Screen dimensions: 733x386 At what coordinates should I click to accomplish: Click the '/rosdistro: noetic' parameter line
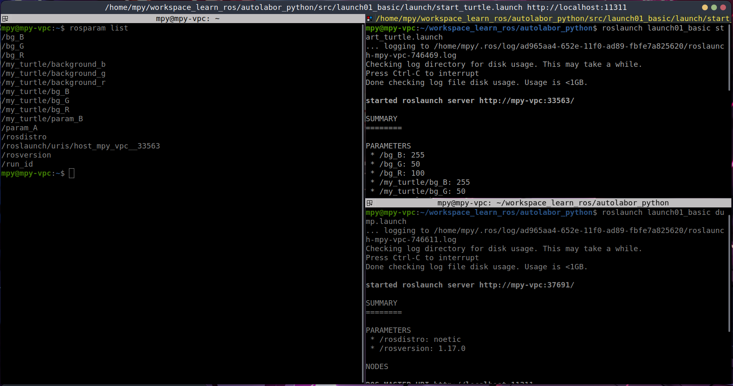tap(420, 339)
